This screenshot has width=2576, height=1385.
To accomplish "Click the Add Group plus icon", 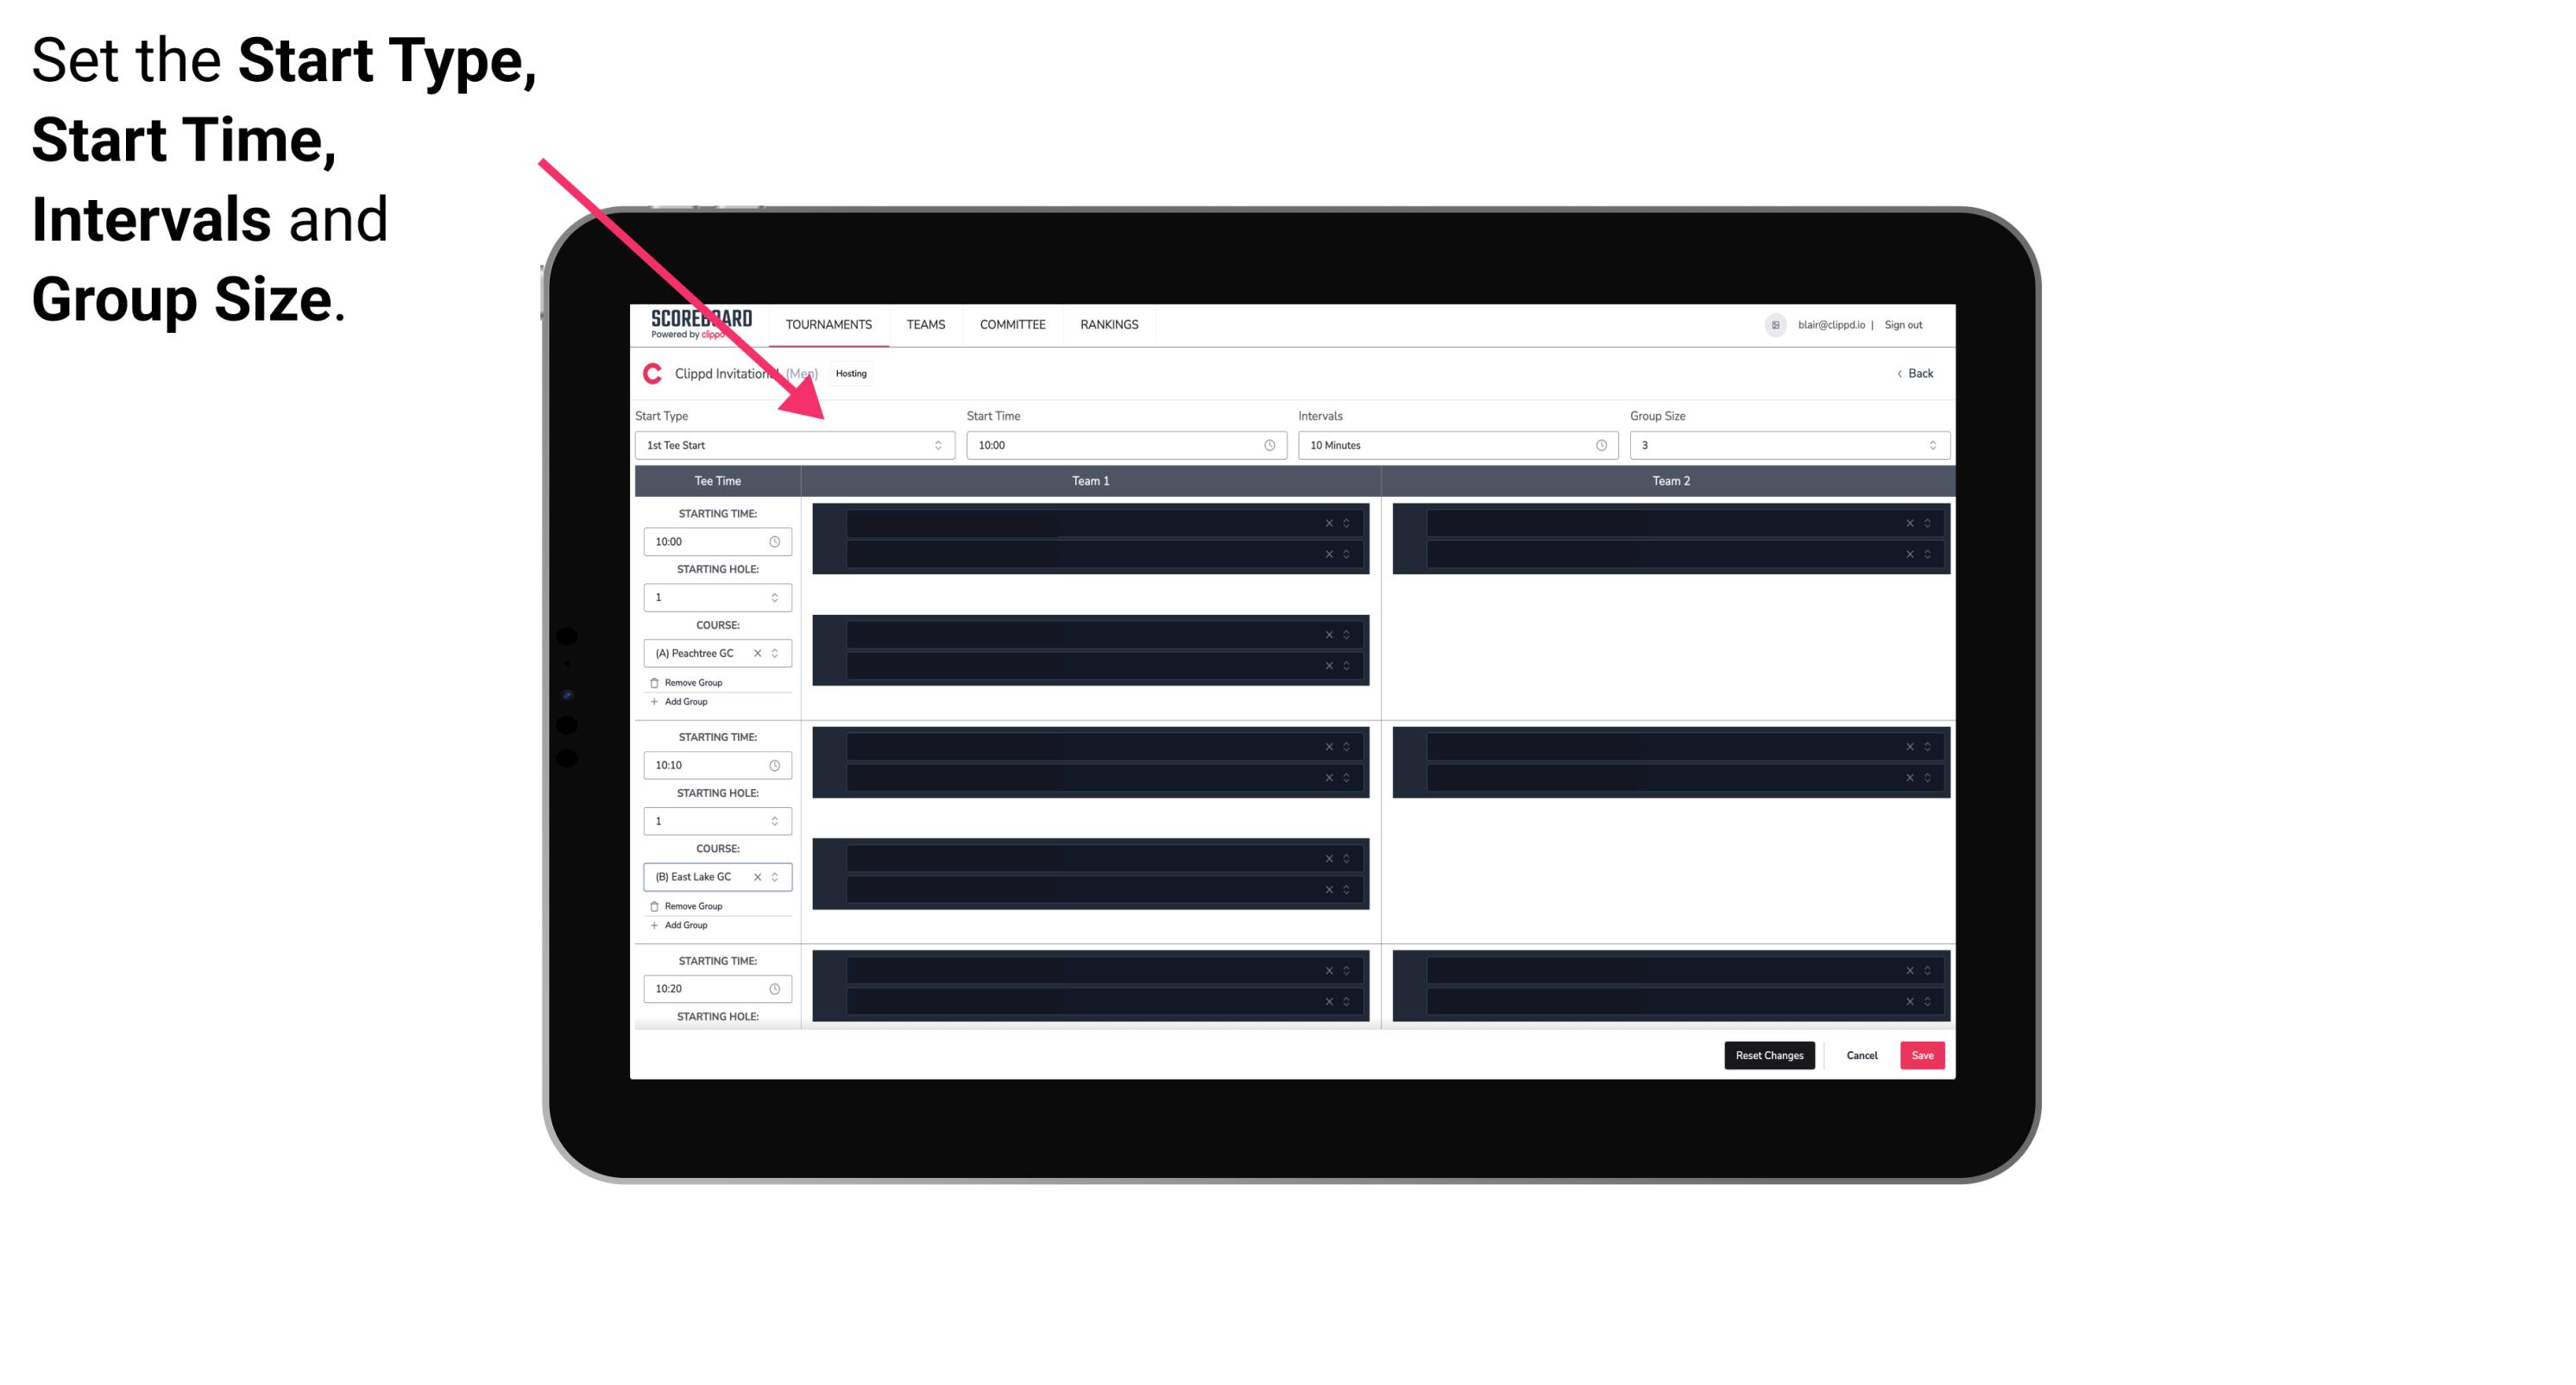I will 653,701.
